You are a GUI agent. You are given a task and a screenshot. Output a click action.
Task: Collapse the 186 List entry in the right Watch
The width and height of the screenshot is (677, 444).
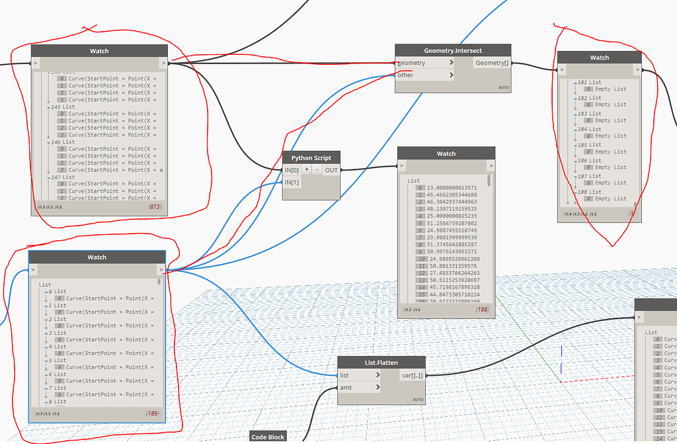click(575, 161)
